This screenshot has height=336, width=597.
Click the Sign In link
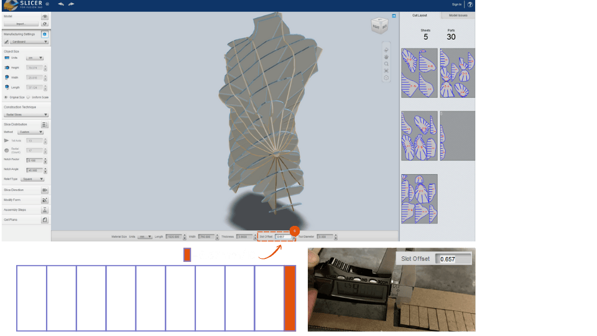pos(456,4)
